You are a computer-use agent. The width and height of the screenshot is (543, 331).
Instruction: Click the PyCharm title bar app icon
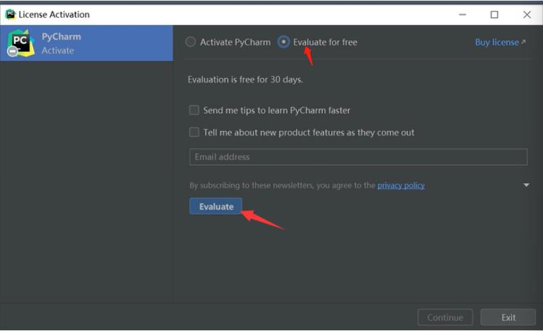click(x=10, y=14)
